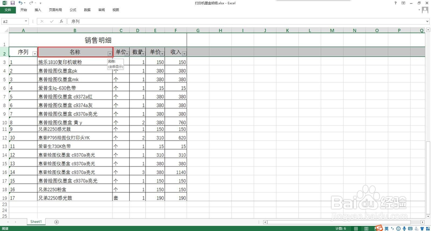Select row header 10
This screenshot has width=431, height=231.
tap(4, 122)
